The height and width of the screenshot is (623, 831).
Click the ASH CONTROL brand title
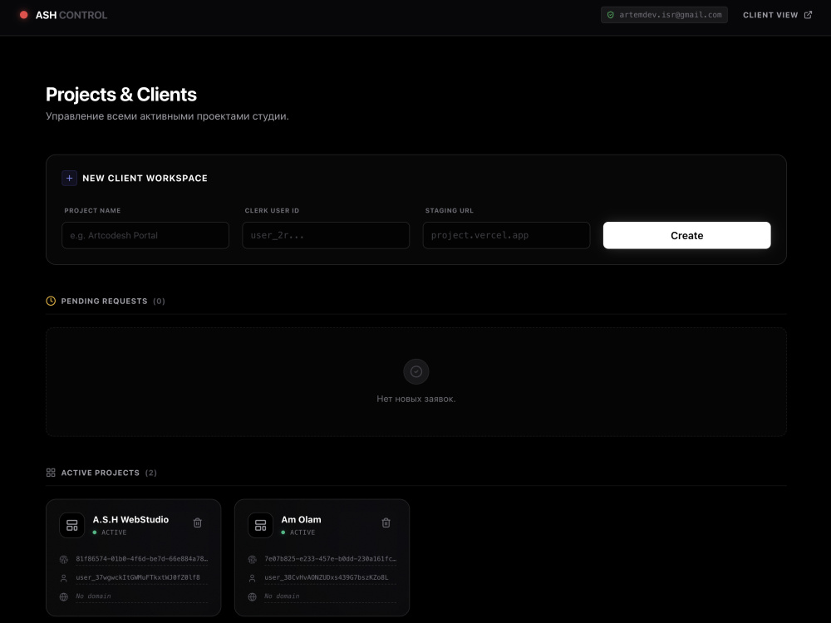71,15
